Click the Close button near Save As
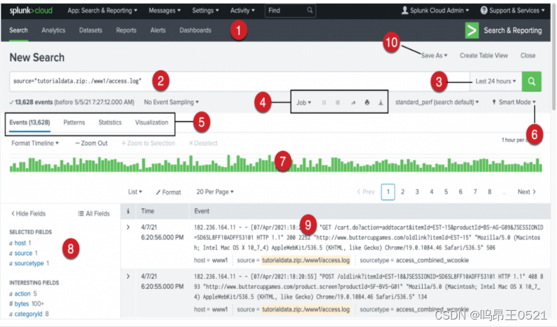Viewport: 557px width, 327px height. pyautogui.click(x=528, y=55)
